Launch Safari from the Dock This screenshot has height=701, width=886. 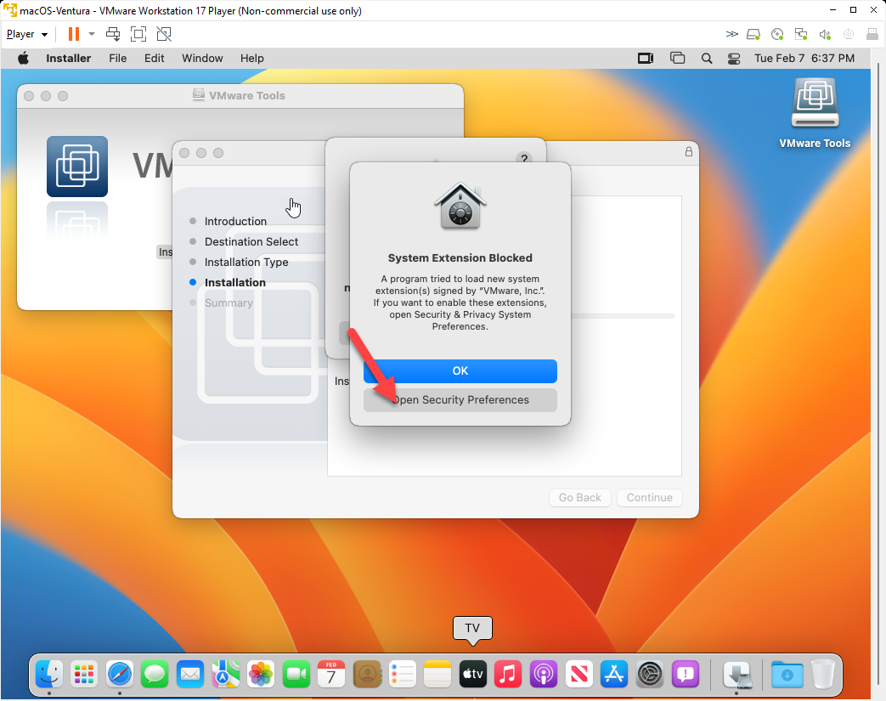(119, 674)
